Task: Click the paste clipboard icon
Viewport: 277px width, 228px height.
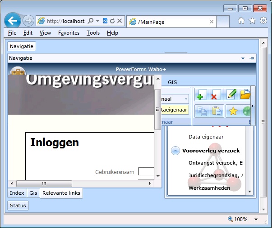Action: point(217,111)
